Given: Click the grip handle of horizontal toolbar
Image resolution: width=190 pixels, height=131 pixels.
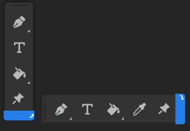Looking at the screenshot, I should point(45,109).
